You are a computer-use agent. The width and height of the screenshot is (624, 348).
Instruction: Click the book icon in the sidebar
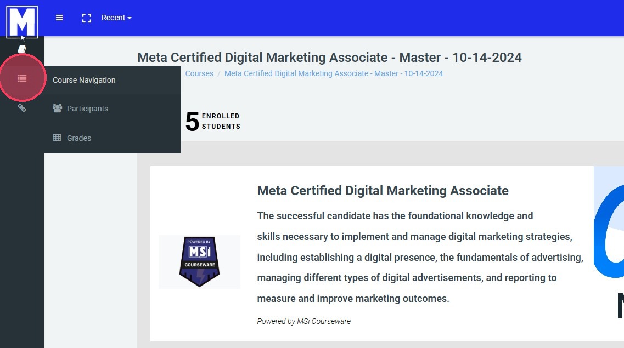[22, 49]
